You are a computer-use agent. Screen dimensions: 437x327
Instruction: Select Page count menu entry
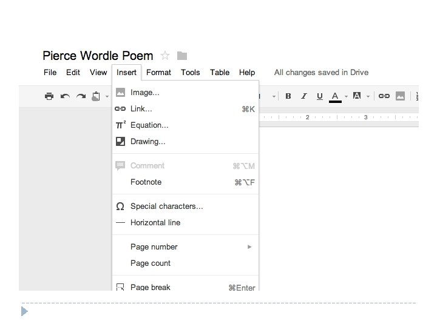coord(185,263)
